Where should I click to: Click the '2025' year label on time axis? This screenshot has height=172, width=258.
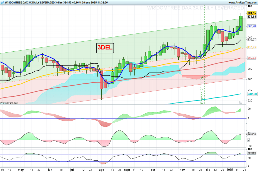[x=230, y=170]
